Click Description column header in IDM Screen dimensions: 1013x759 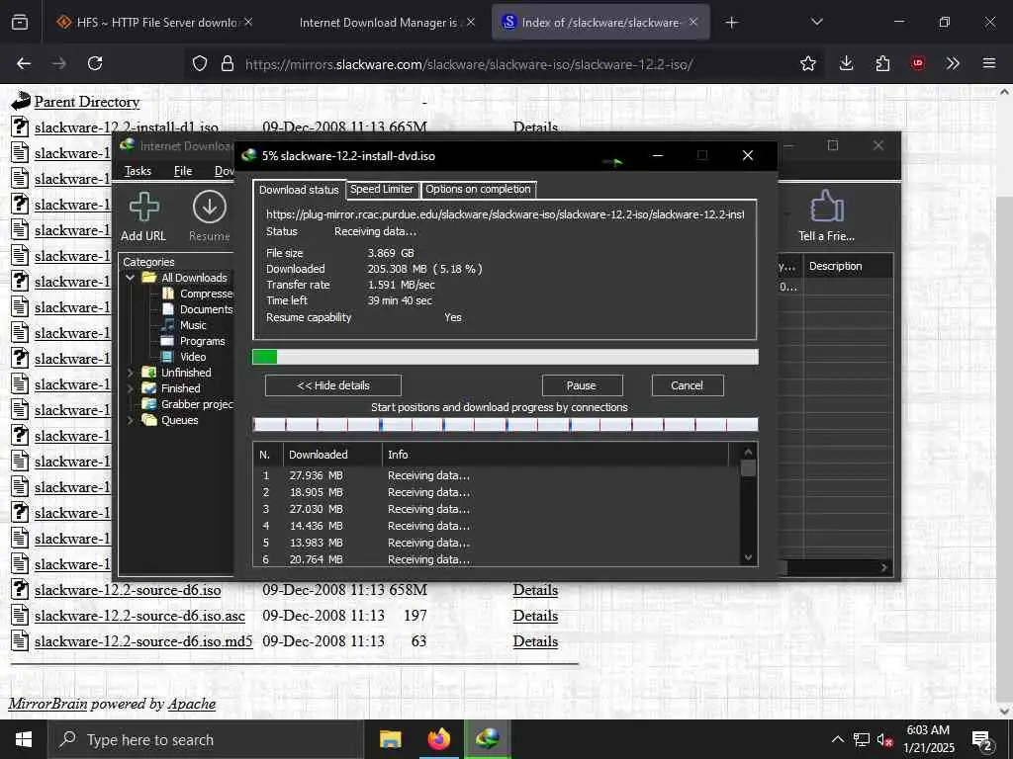pos(848,266)
